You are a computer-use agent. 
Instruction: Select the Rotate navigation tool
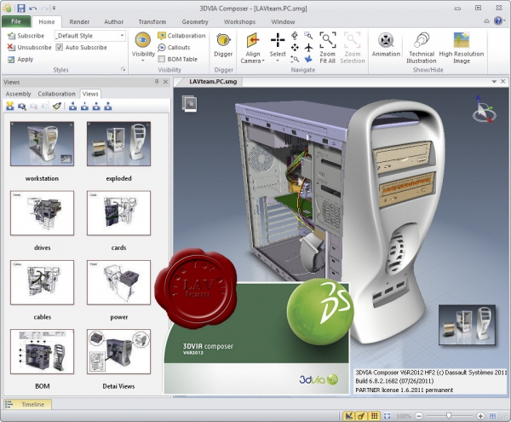tap(295, 36)
